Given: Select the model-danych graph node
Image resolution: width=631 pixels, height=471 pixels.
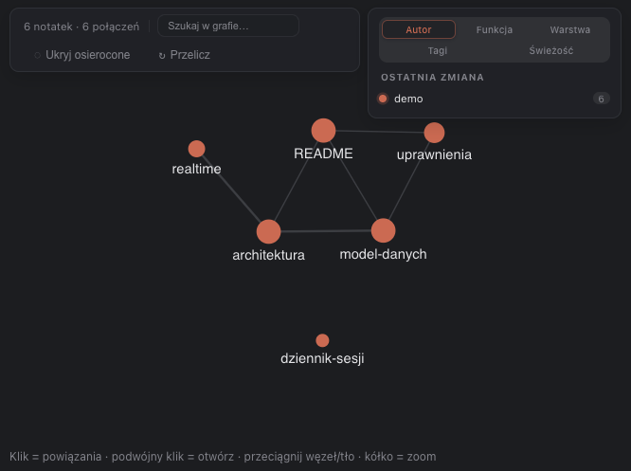Looking at the screenshot, I should [383, 230].
